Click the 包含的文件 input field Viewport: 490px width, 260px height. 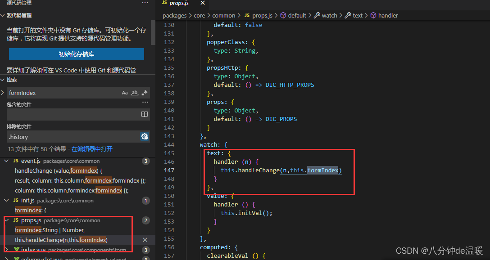[73, 114]
